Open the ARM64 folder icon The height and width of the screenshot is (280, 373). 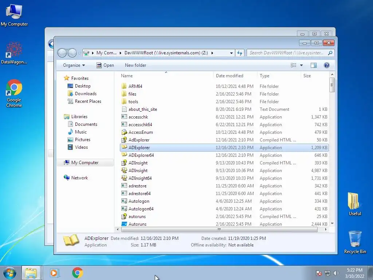[x=124, y=86]
